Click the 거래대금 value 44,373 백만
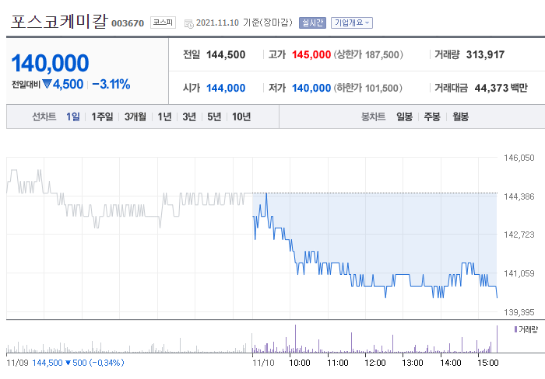 click(x=501, y=88)
